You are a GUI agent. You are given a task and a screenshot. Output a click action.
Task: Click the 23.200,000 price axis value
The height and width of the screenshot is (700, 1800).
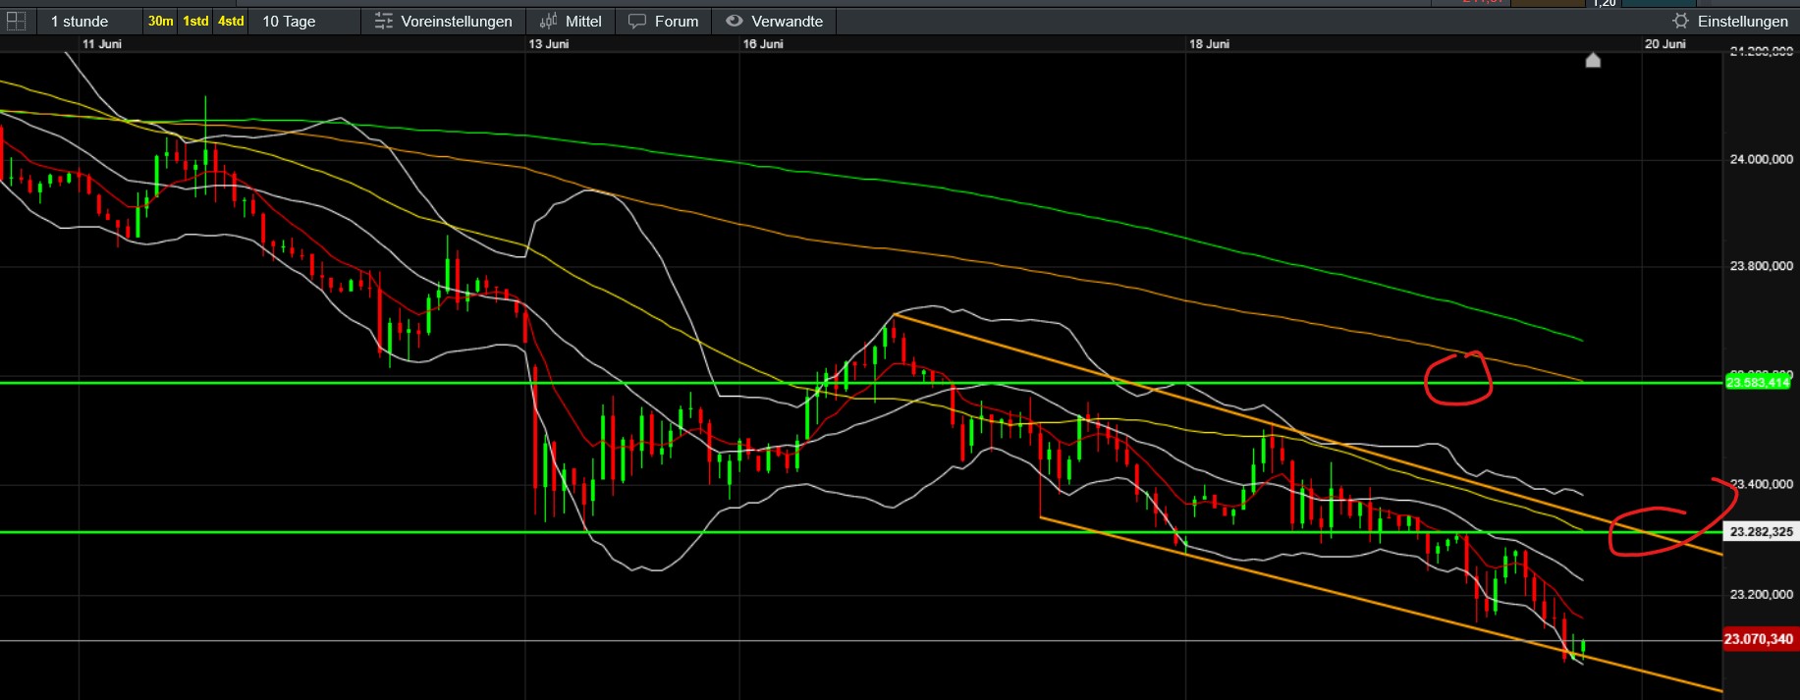tap(1761, 594)
